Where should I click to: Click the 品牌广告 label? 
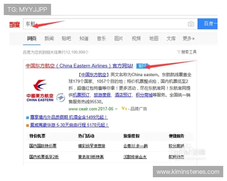click(138, 109)
